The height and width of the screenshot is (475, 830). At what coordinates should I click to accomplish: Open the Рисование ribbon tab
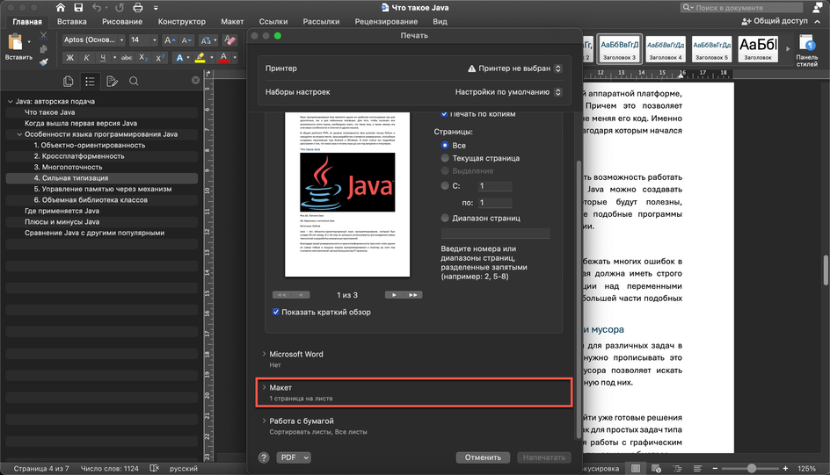(x=122, y=22)
